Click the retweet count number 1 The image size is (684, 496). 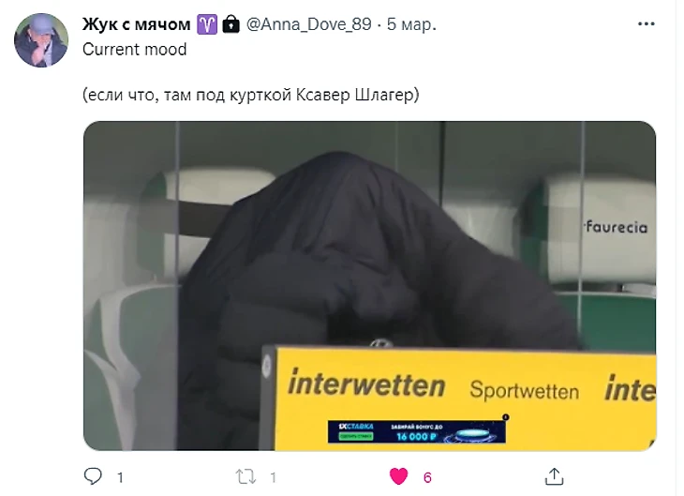click(x=273, y=477)
